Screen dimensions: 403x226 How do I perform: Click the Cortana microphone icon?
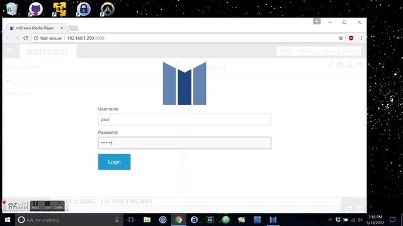tap(117, 220)
